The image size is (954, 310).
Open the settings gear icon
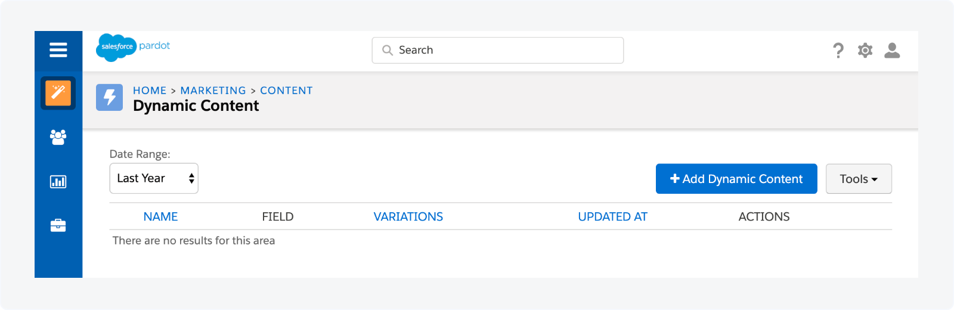865,51
